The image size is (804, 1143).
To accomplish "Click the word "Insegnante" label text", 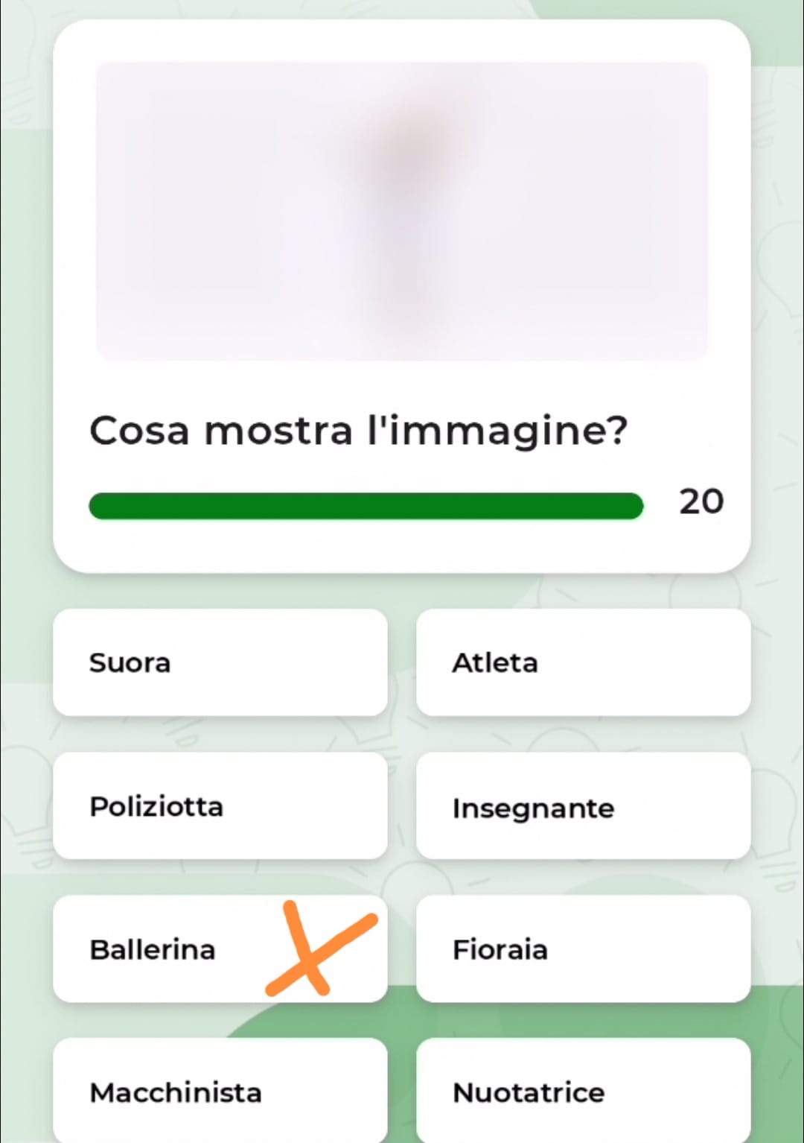I will [x=533, y=808].
